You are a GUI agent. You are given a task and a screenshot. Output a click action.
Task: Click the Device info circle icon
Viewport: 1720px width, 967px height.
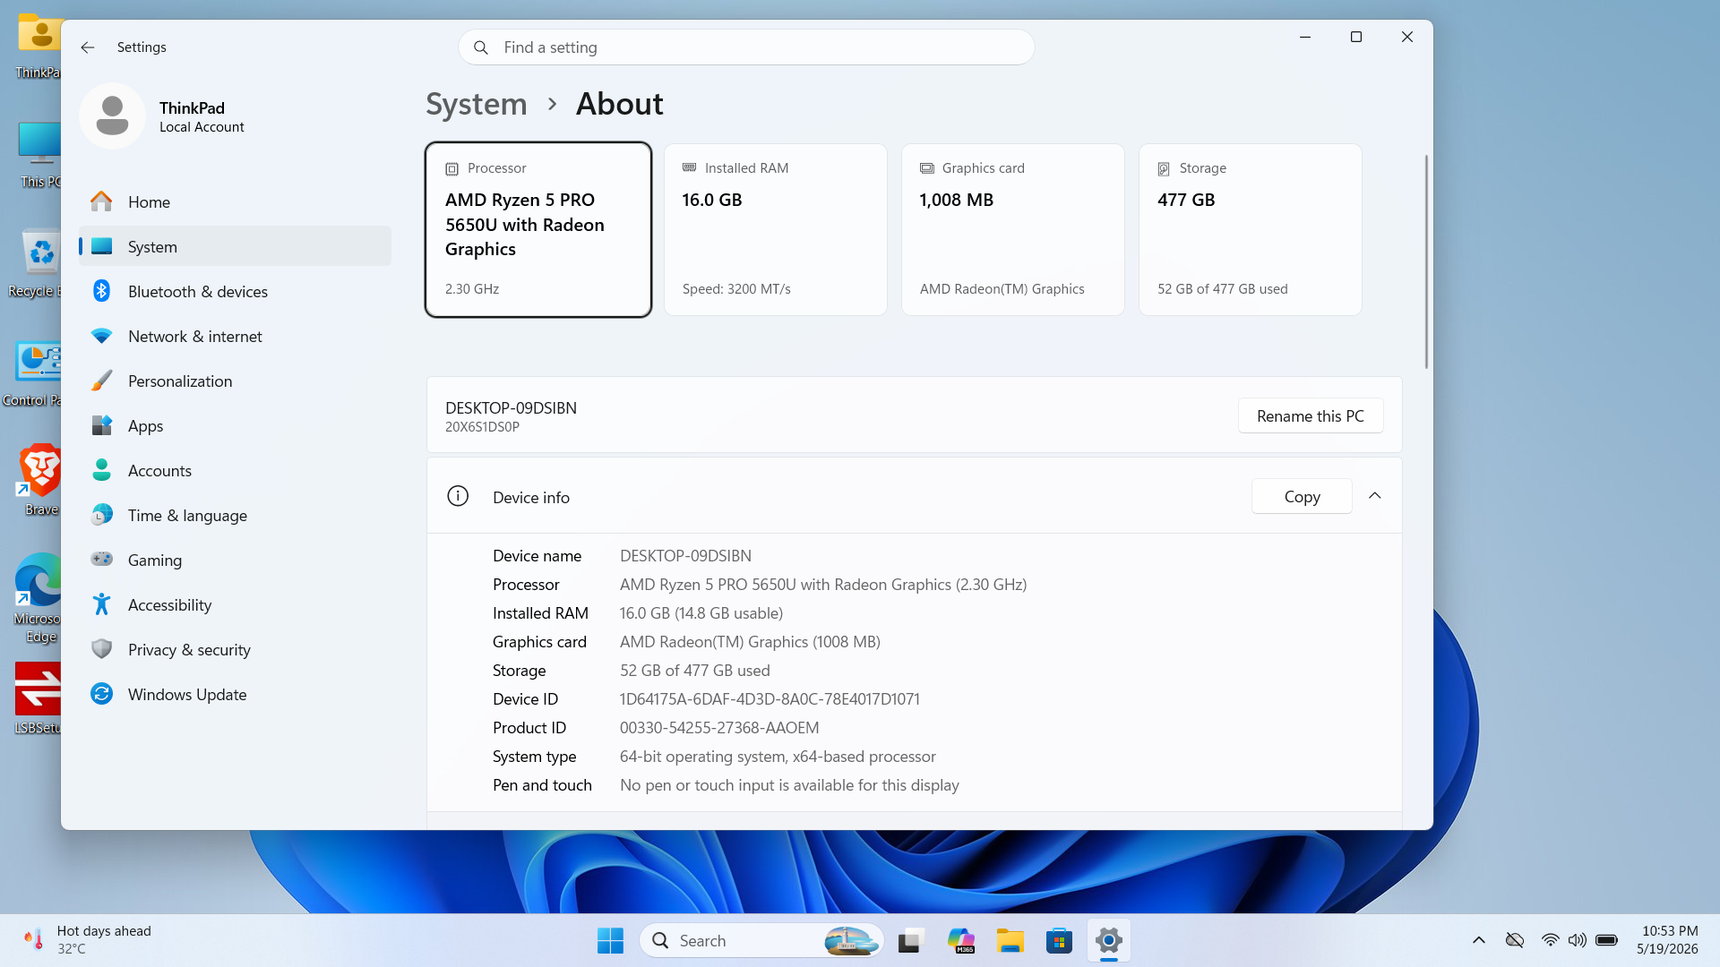(458, 496)
